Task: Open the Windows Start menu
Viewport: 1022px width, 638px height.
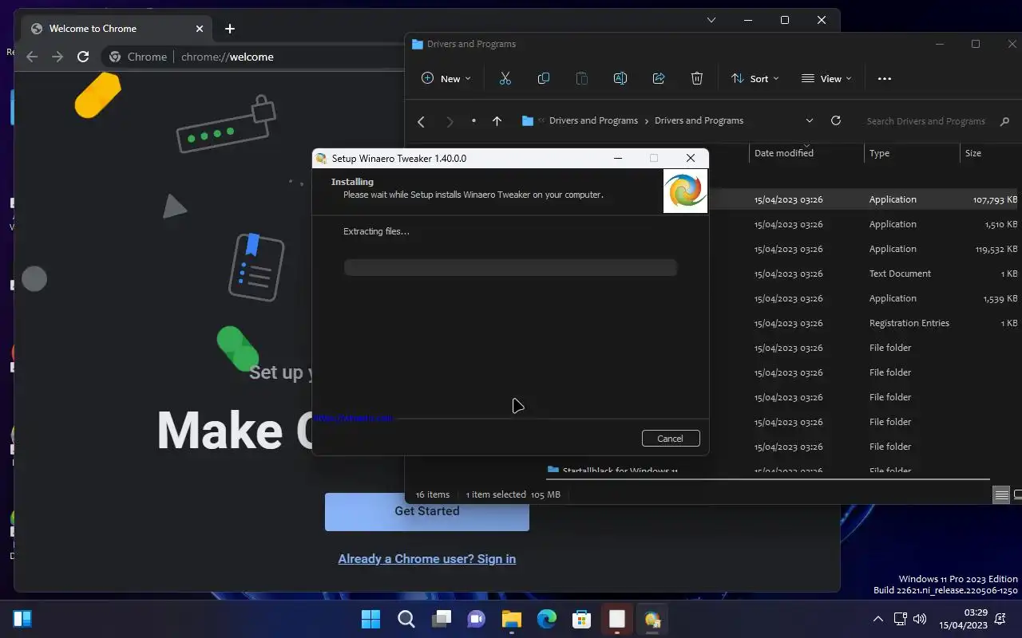Action: tap(370, 619)
